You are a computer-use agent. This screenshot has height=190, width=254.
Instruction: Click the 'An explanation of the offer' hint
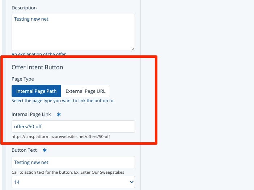[x=39, y=54]
